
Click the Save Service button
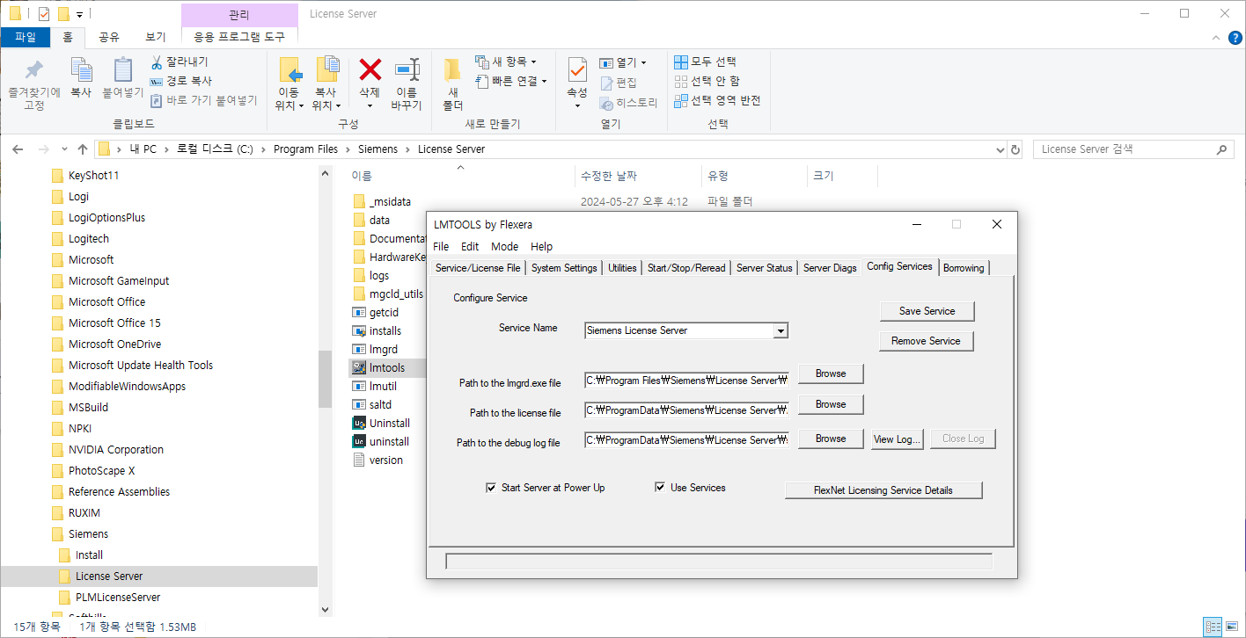coord(927,311)
